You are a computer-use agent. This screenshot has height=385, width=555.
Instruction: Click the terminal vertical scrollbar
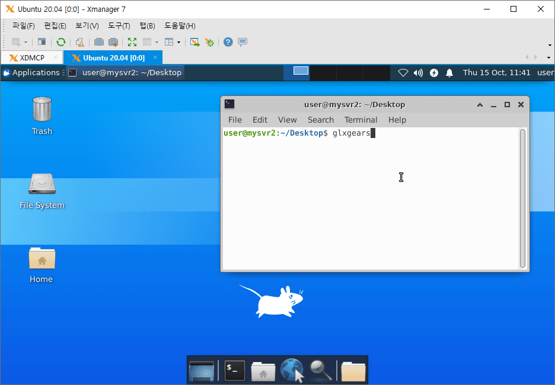(522, 198)
